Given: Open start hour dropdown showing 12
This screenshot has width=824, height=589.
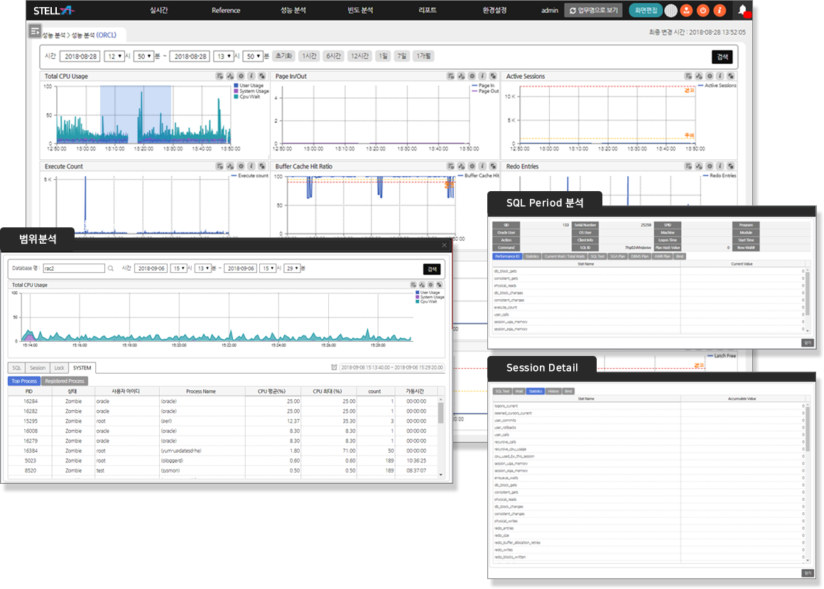Looking at the screenshot, I should (114, 56).
